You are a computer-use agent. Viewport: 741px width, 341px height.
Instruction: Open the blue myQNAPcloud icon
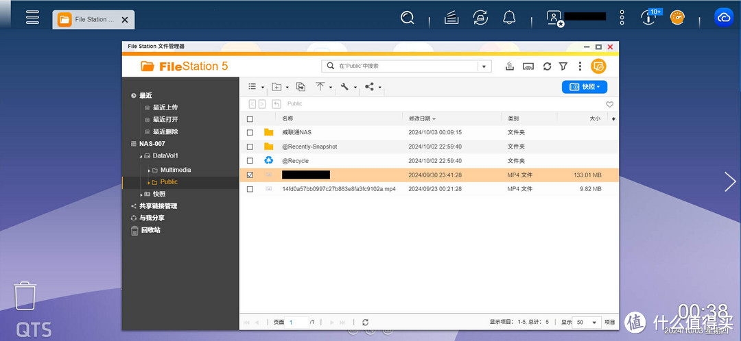pyautogui.click(x=724, y=17)
